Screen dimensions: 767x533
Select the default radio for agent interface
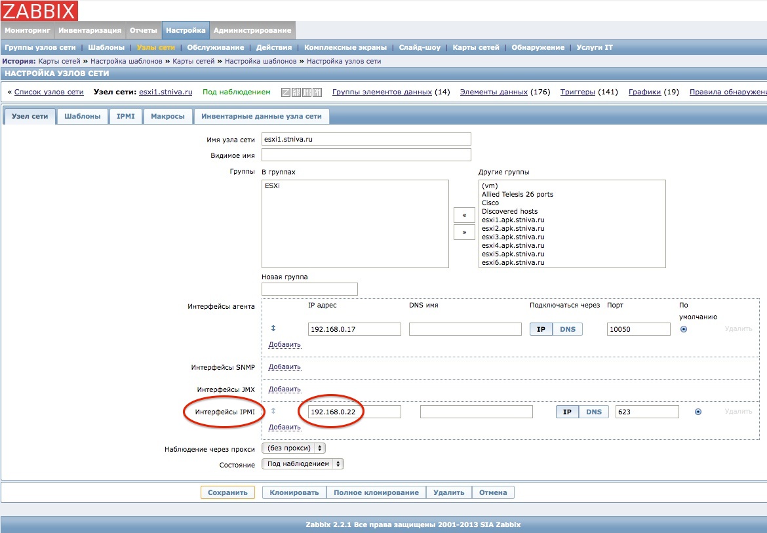(x=684, y=329)
